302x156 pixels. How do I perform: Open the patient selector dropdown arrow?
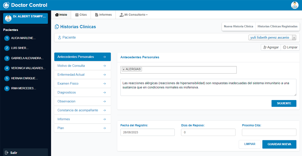(x=294, y=37)
